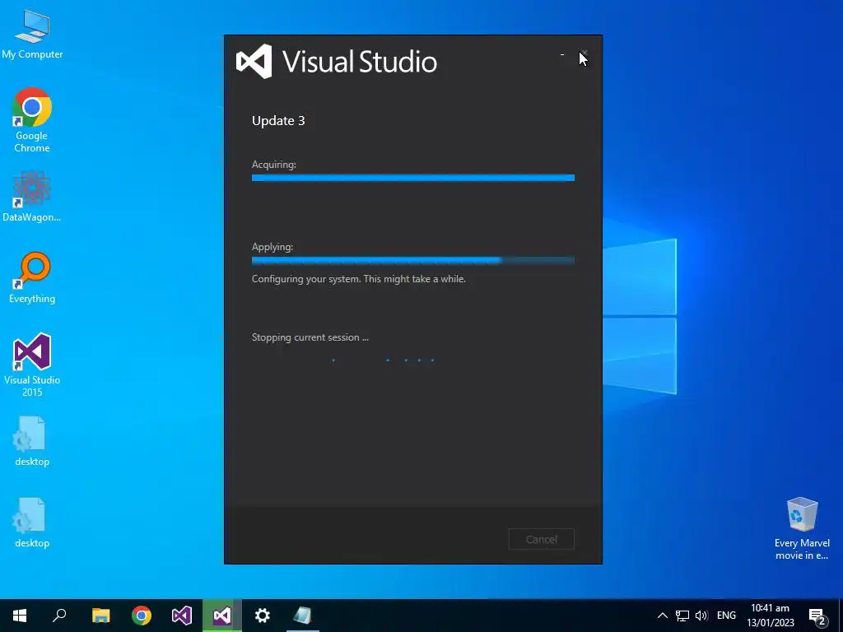Open the Windows Start menu
The width and height of the screenshot is (843, 632).
click(20, 616)
